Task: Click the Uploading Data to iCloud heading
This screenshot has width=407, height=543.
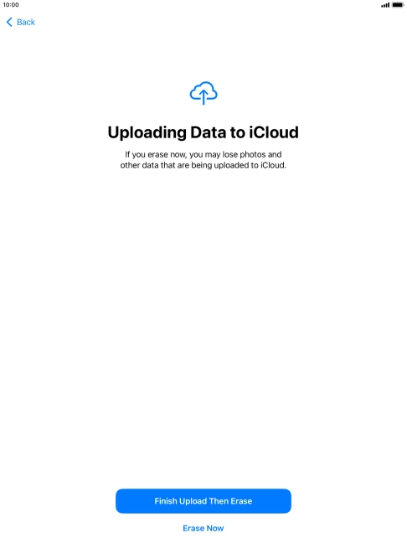Action: 203,132
